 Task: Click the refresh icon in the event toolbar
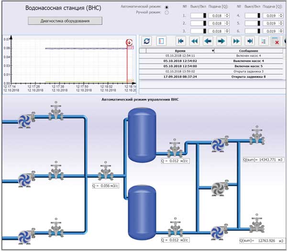[147, 41]
